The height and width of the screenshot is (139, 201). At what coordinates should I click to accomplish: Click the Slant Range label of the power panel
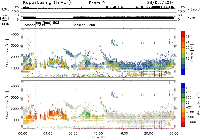pos(7,53)
